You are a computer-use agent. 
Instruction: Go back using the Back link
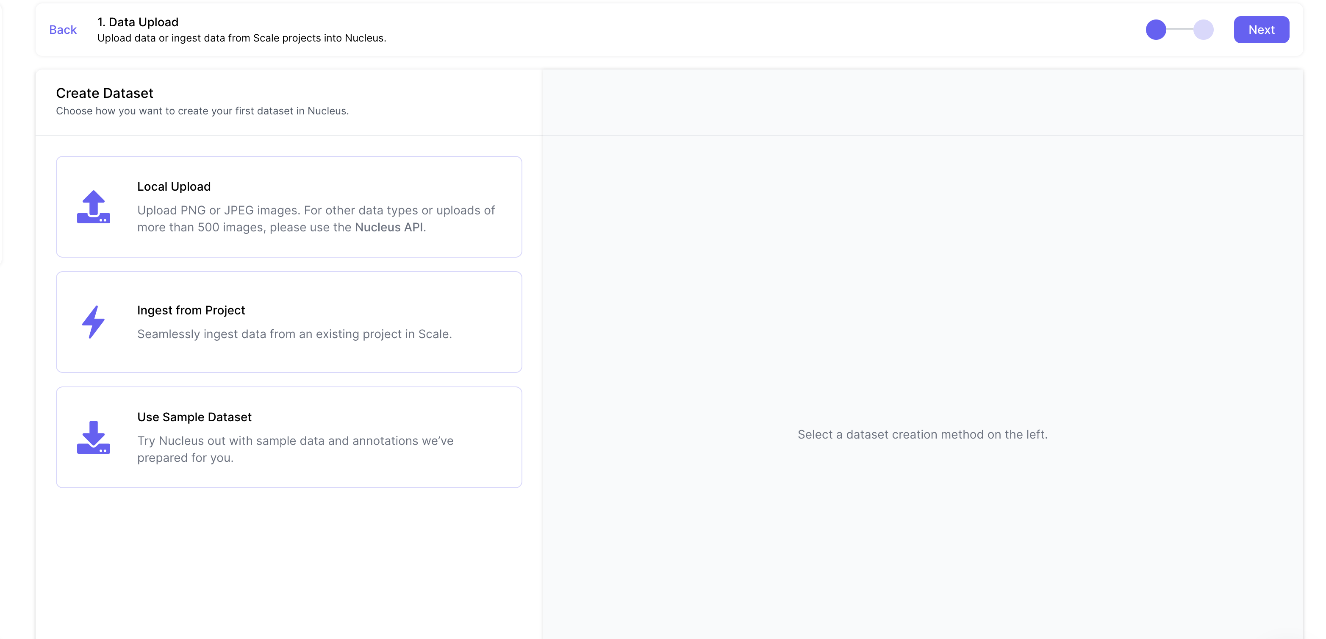[x=63, y=30]
